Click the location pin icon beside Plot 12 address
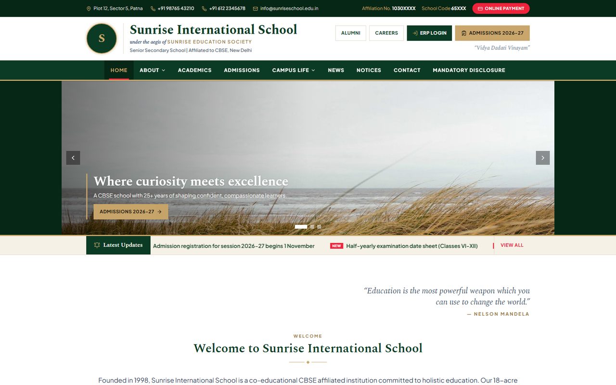 pyautogui.click(x=89, y=9)
